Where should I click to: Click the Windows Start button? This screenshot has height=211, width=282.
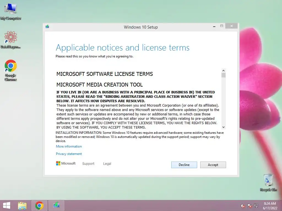coord(7,206)
